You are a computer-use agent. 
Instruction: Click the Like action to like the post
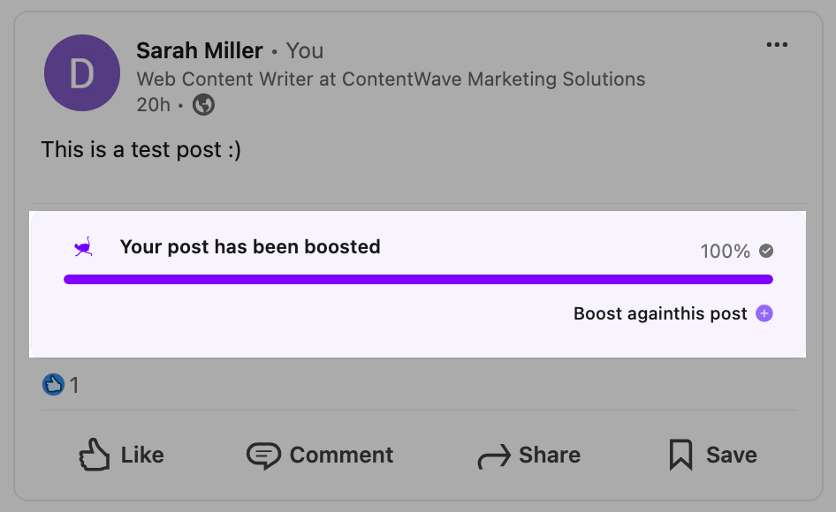pyautogui.click(x=121, y=455)
